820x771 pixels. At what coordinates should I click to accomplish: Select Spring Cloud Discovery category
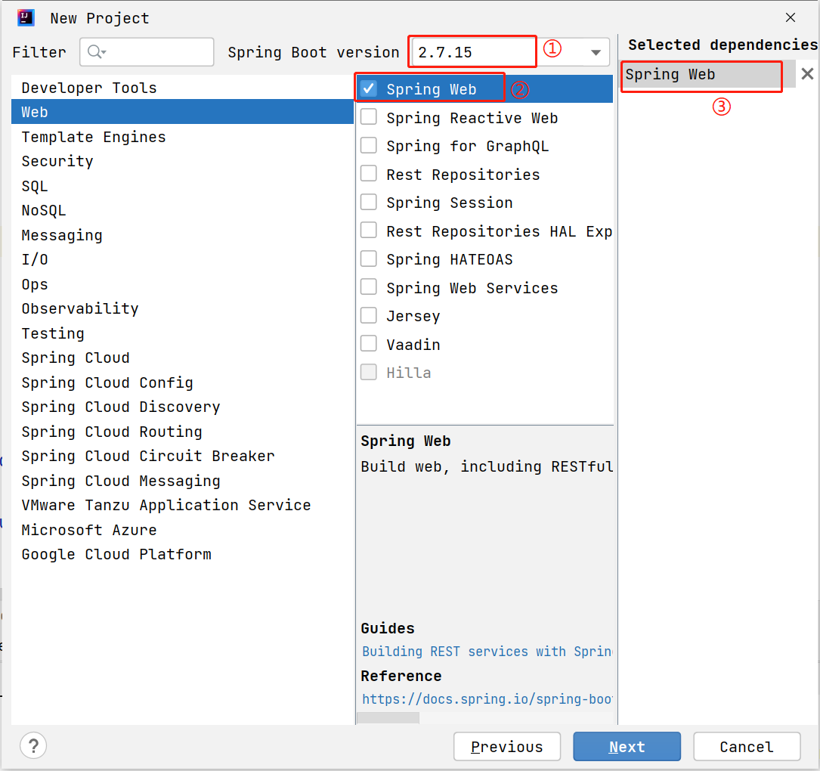182,407
